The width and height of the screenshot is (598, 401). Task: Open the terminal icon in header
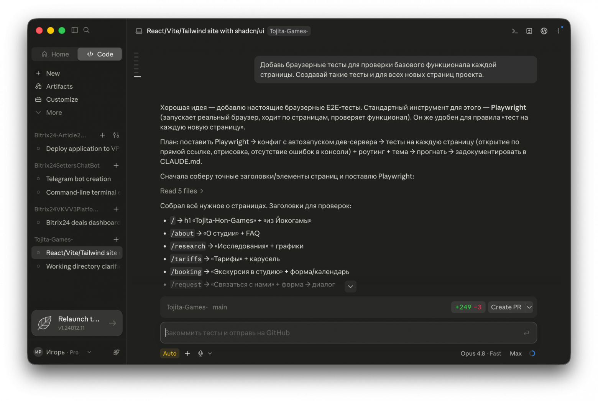tap(515, 31)
